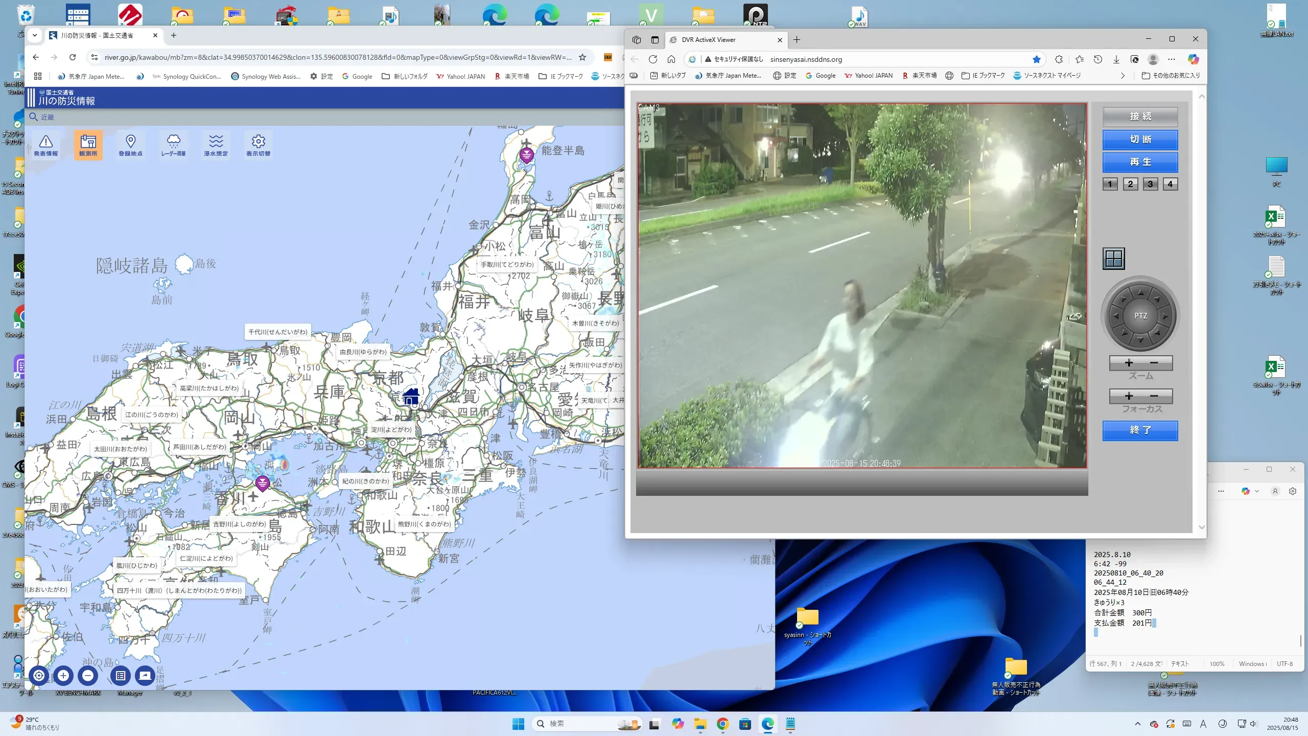The image size is (1308, 736).
Task: Open the map legend list icon
Action: point(121,676)
